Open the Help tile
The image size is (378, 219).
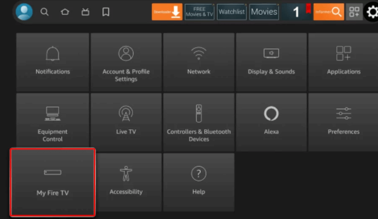coord(199,182)
